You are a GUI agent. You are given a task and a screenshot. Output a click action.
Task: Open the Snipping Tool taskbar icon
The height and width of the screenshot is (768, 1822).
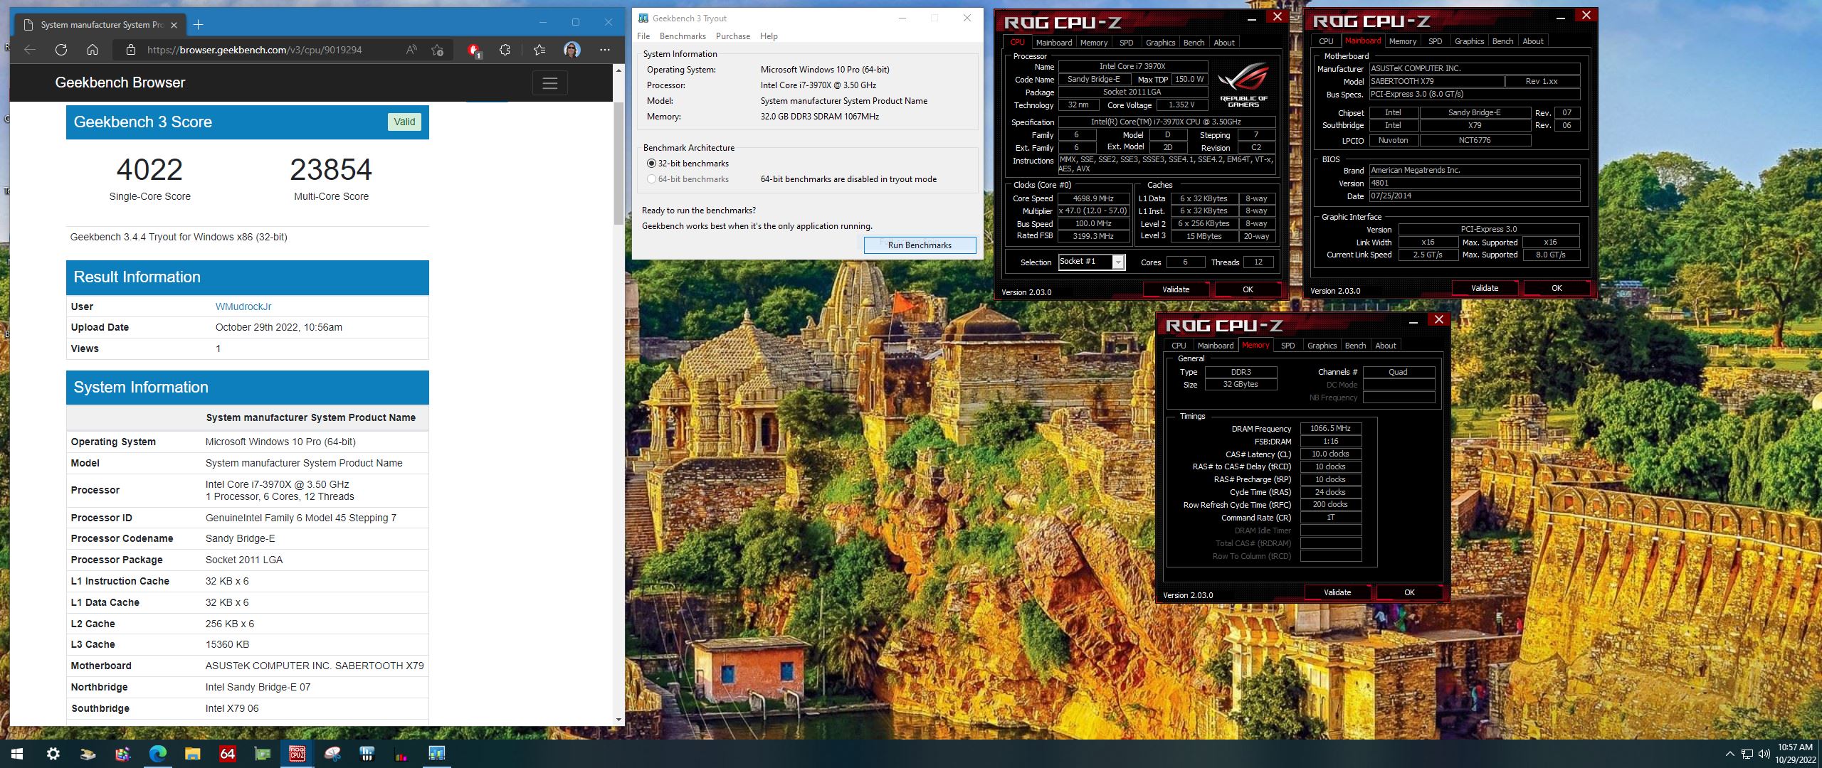pos(332,754)
